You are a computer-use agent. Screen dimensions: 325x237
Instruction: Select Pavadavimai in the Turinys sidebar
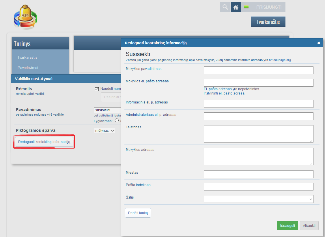[28, 68]
